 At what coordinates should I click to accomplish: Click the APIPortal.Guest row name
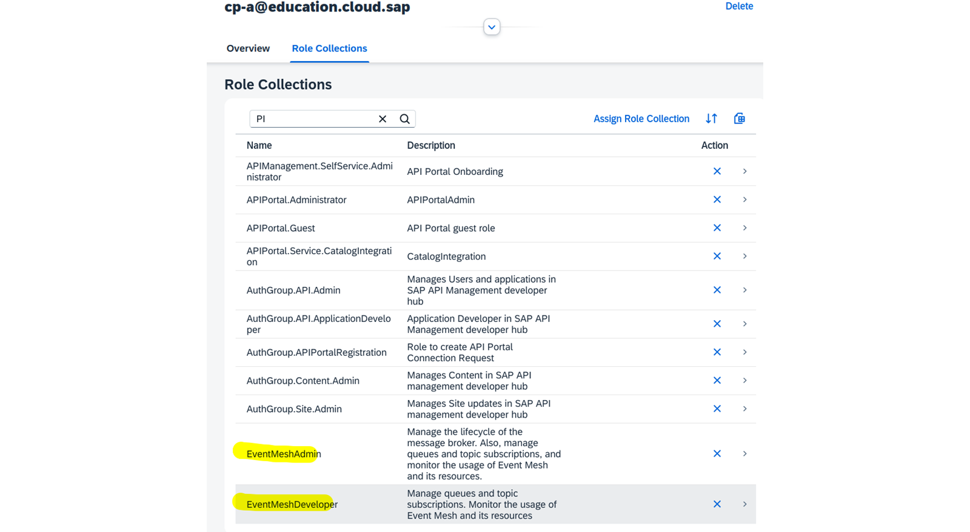click(x=281, y=228)
